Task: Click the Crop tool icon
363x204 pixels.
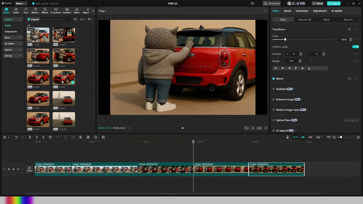Action: click(x=103, y=137)
